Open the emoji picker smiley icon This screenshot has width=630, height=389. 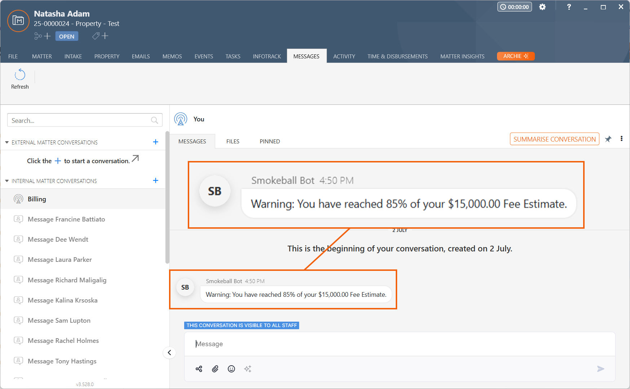(x=231, y=369)
